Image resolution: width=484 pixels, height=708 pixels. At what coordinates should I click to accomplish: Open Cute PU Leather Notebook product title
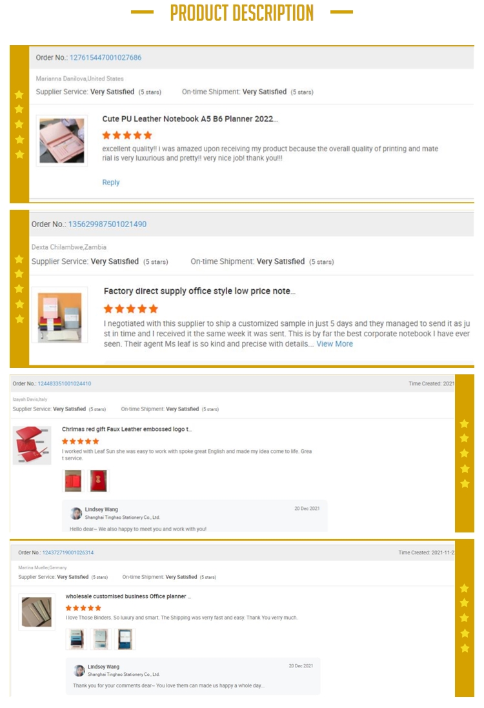point(190,119)
